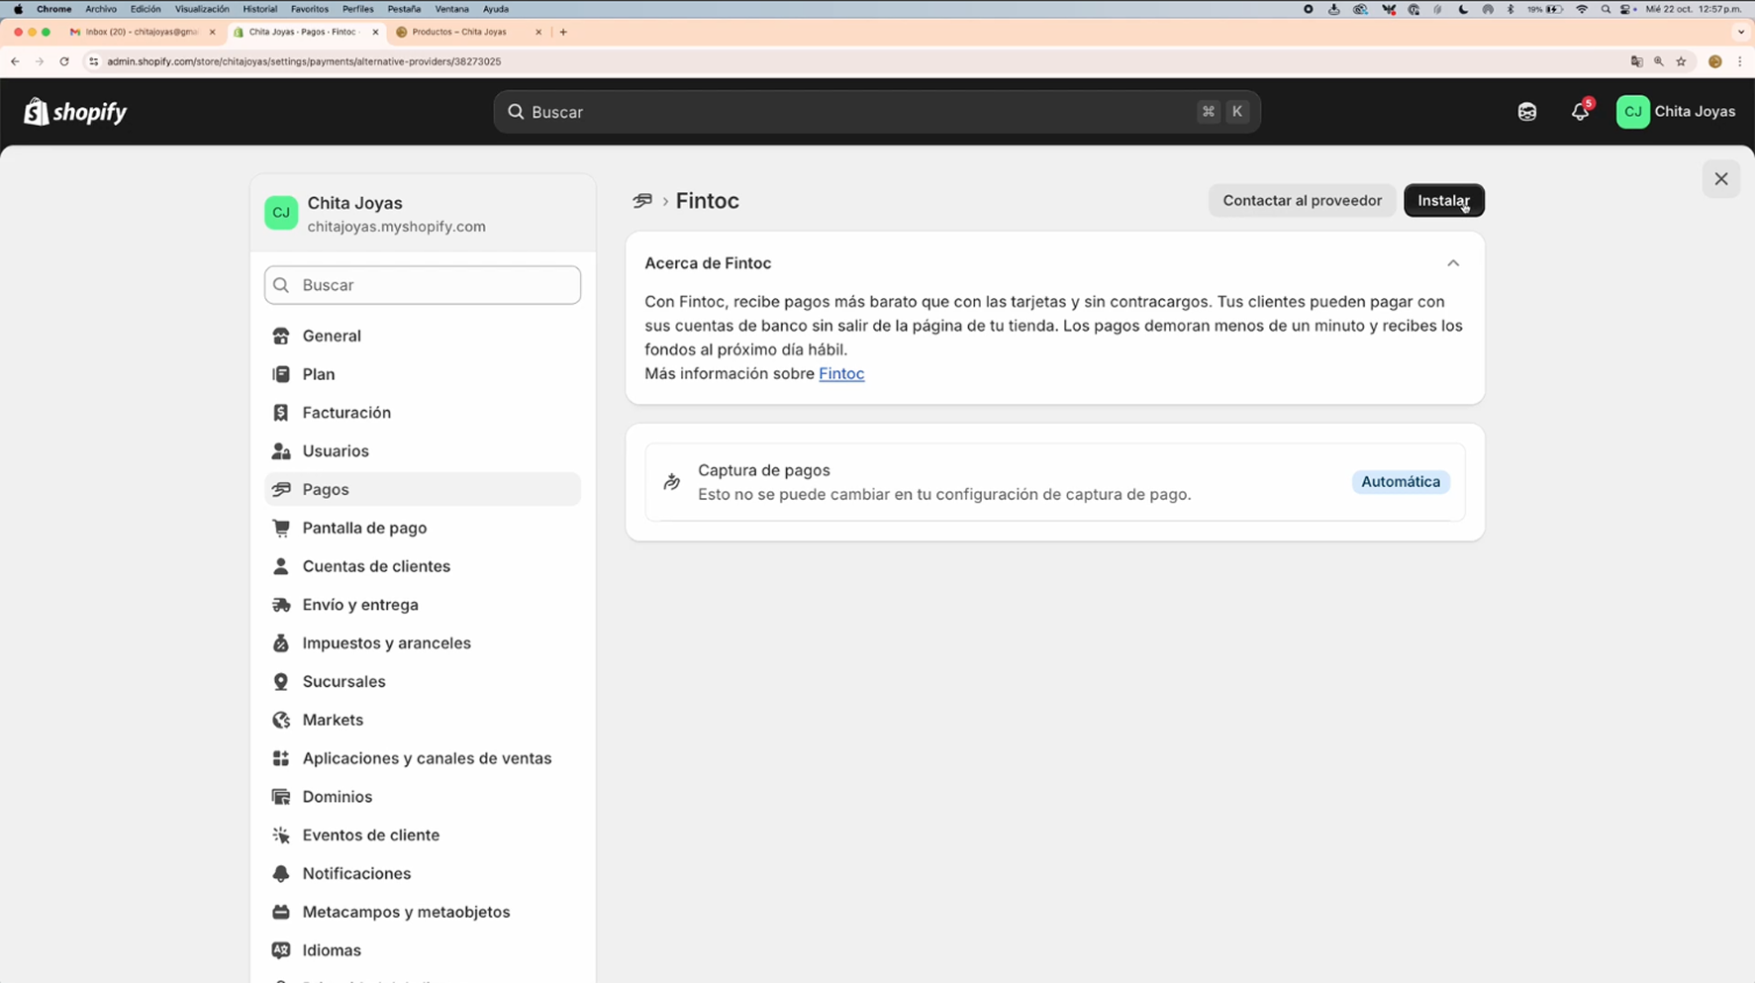Click the Idiomas translation icon

[x=281, y=950]
